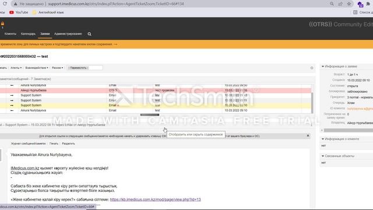Open the Агенты dropdown menu

[16, 68]
